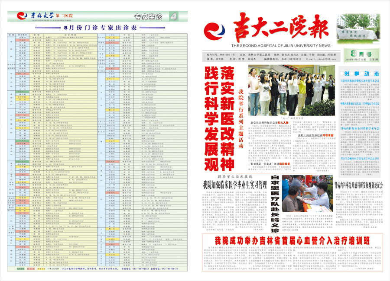Click subheading “假如我是一位患者”演讲精彩纷呈
The image size is (390, 281).
[269, 164]
